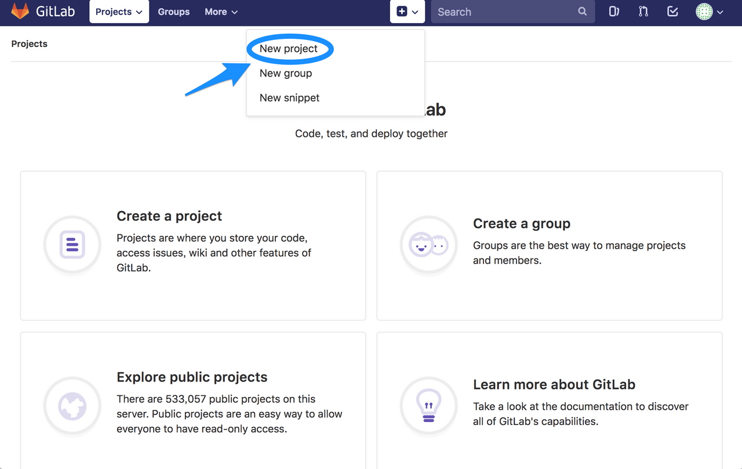Select New project from dropdown
Image resolution: width=742 pixels, height=469 pixels.
tap(289, 49)
